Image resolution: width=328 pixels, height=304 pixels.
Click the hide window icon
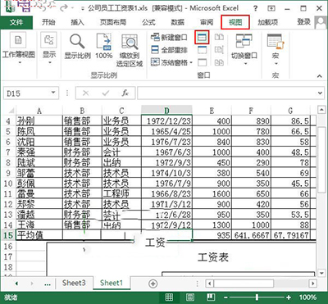click(x=202, y=50)
